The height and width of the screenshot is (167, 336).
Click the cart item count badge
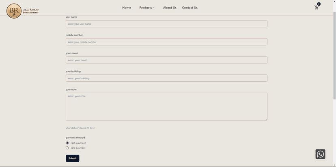click(319, 4)
